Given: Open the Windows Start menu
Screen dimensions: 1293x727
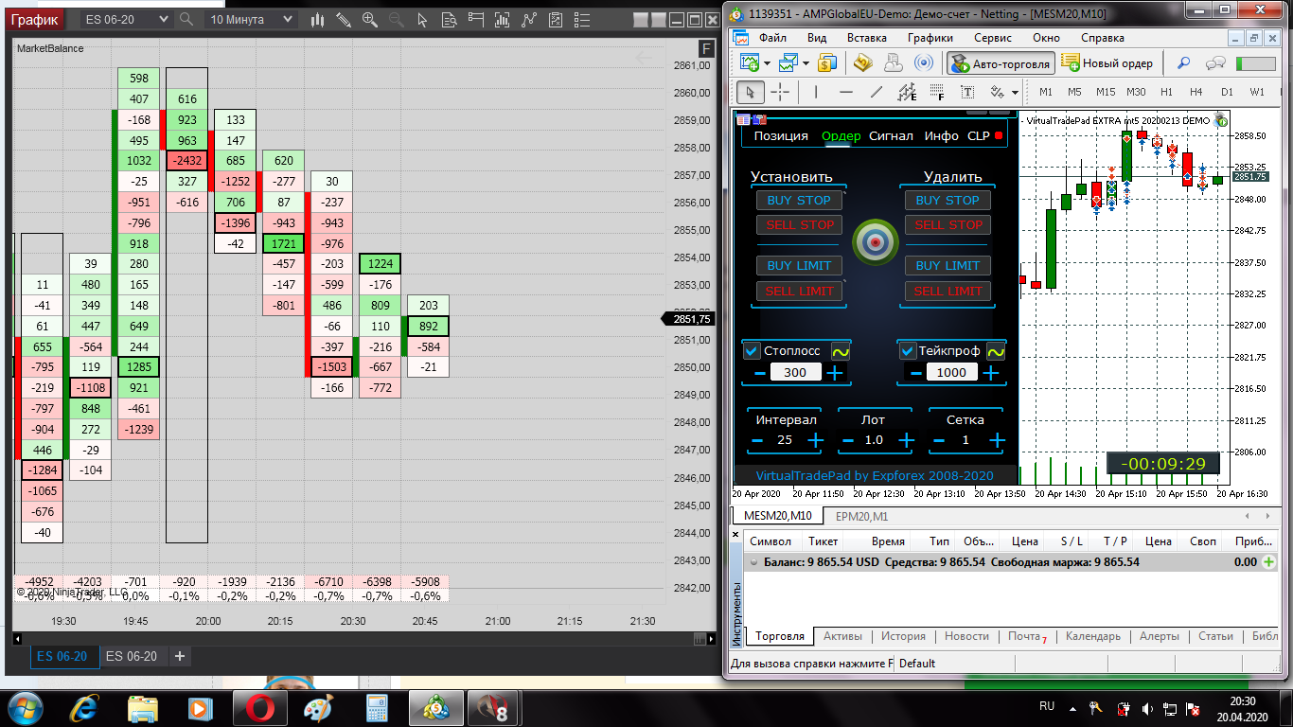Looking at the screenshot, I should [25, 708].
